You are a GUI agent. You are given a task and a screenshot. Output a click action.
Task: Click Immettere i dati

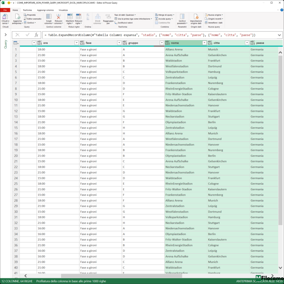(214, 23)
